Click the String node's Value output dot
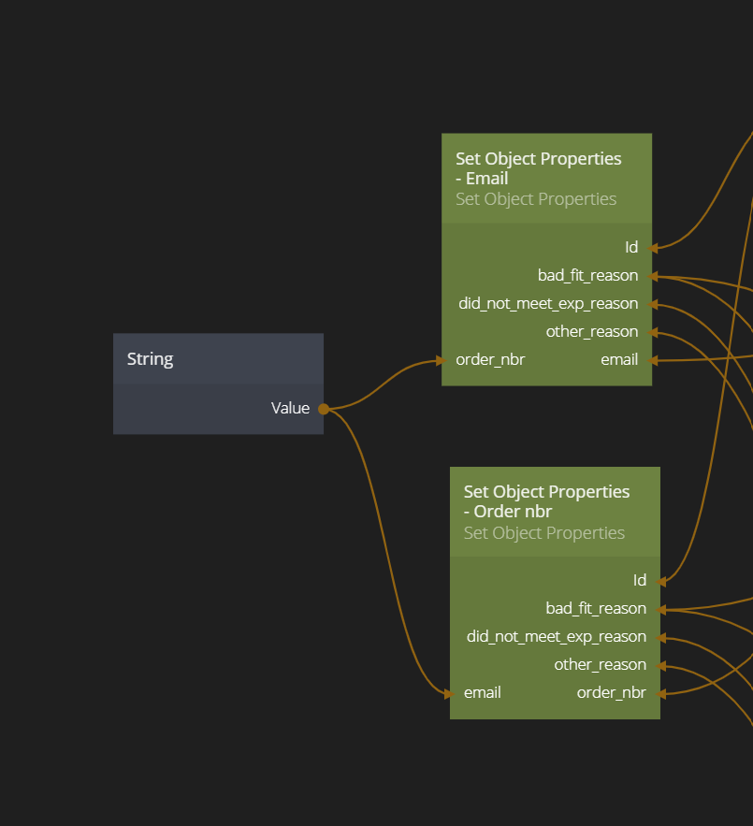The height and width of the screenshot is (826, 753). (324, 409)
